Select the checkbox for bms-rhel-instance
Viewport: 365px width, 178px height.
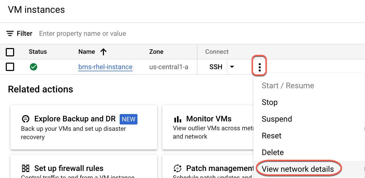tap(10, 67)
